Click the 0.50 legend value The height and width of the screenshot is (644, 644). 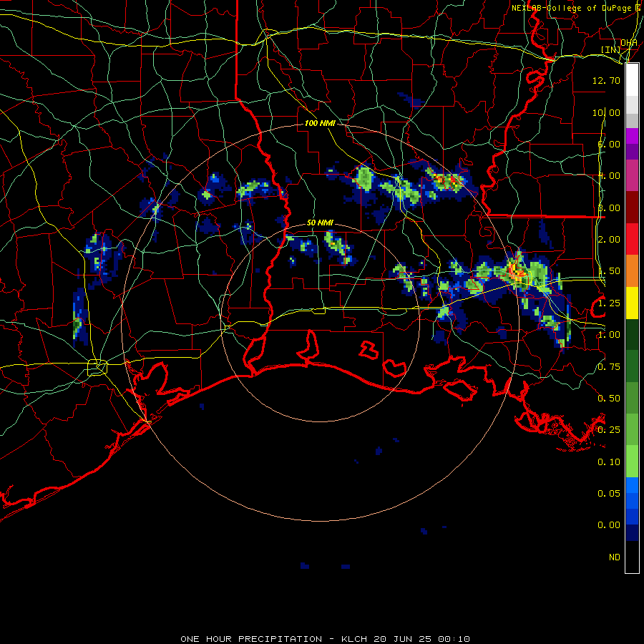[x=609, y=399]
